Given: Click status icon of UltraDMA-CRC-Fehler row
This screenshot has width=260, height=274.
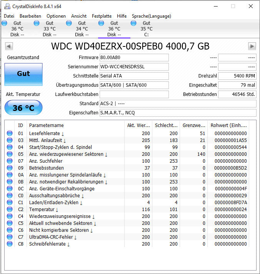Looking at the screenshot, I should tap(10, 237).
